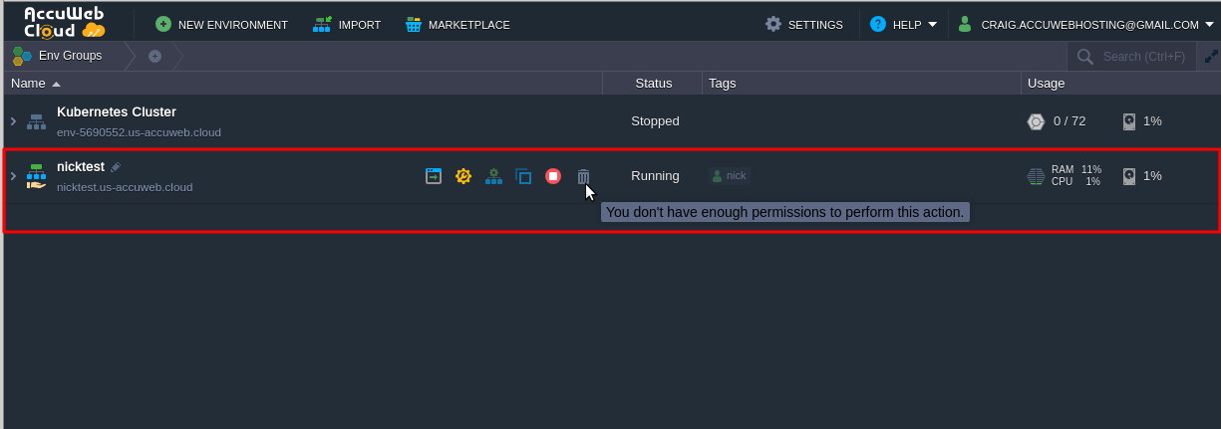1221x429 pixels.
Task: Open Settings from the top bar
Action: (x=803, y=24)
